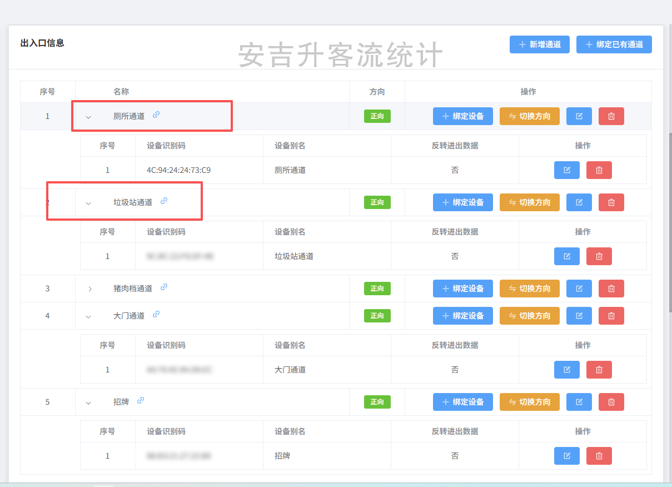Click 绑定设备 on the 厕所通道 row
Image resolution: width=672 pixels, height=487 pixels.
click(x=462, y=116)
